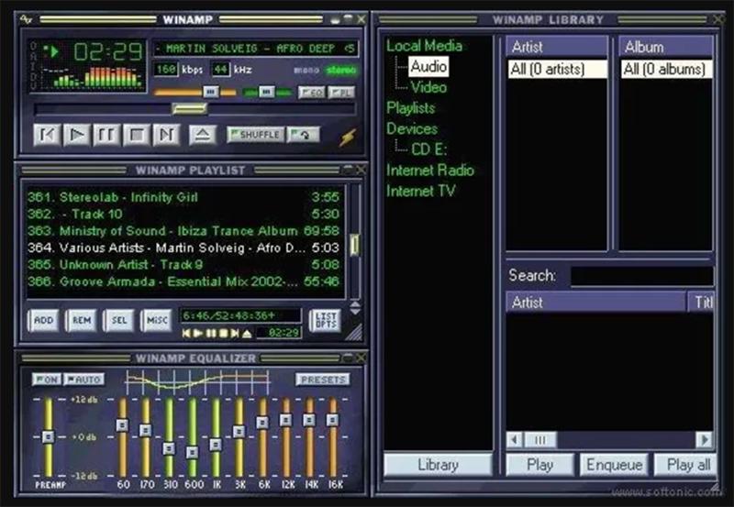Open the playlist REM menu button

point(82,320)
